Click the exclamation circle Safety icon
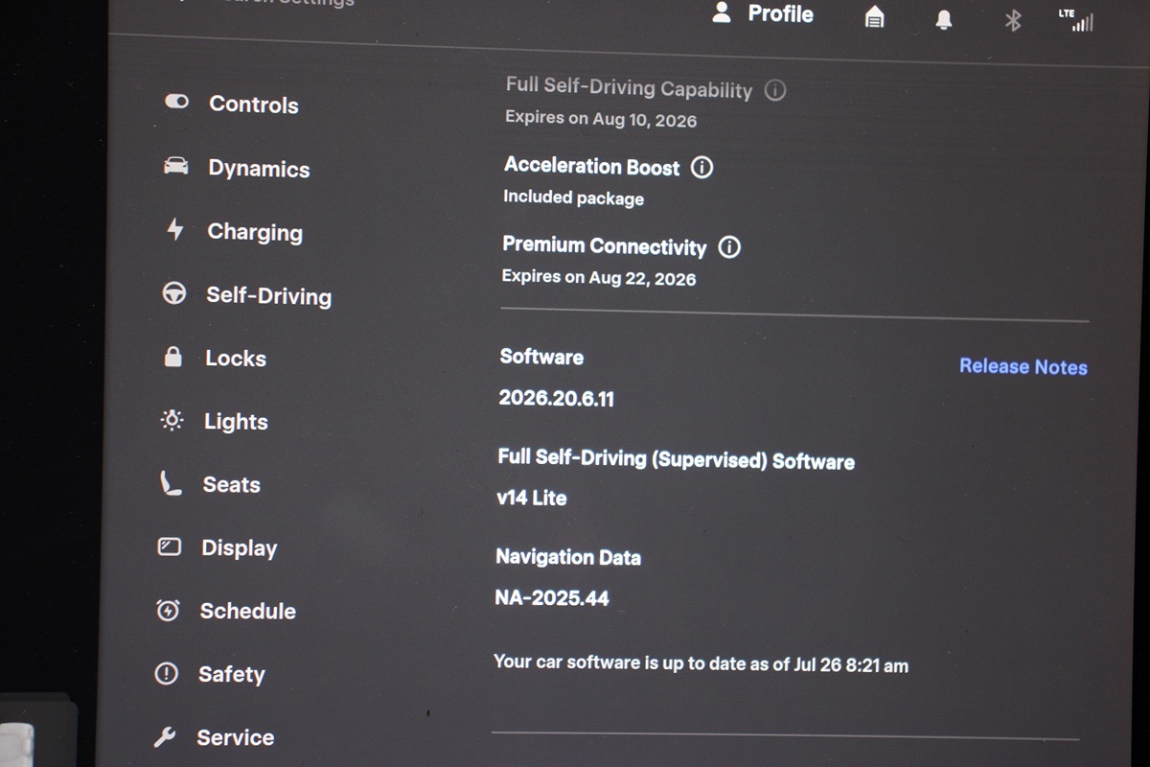This screenshot has height=767, width=1150. tap(166, 673)
